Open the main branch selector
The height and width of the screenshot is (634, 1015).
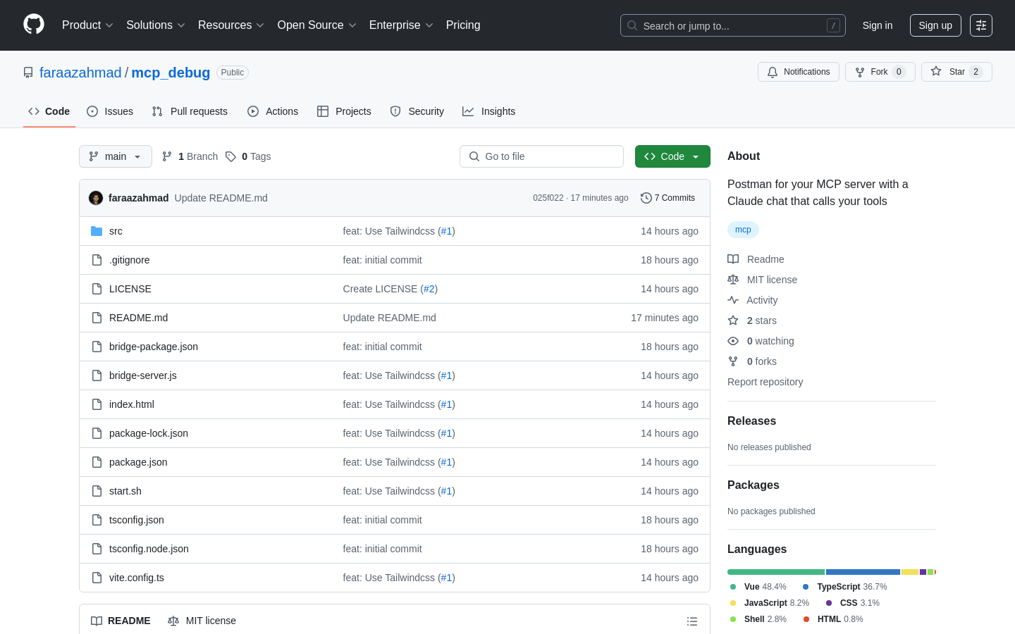(116, 156)
